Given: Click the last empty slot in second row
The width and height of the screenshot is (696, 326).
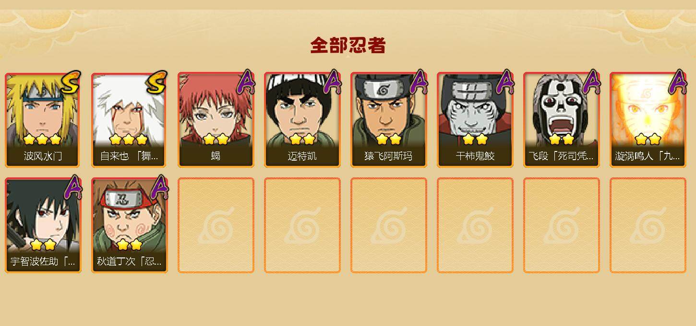Looking at the screenshot, I should tap(648, 225).
